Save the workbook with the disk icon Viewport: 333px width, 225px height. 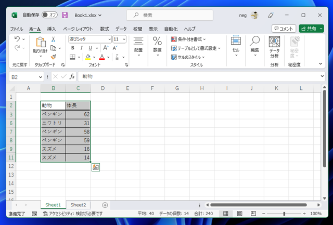coord(65,15)
